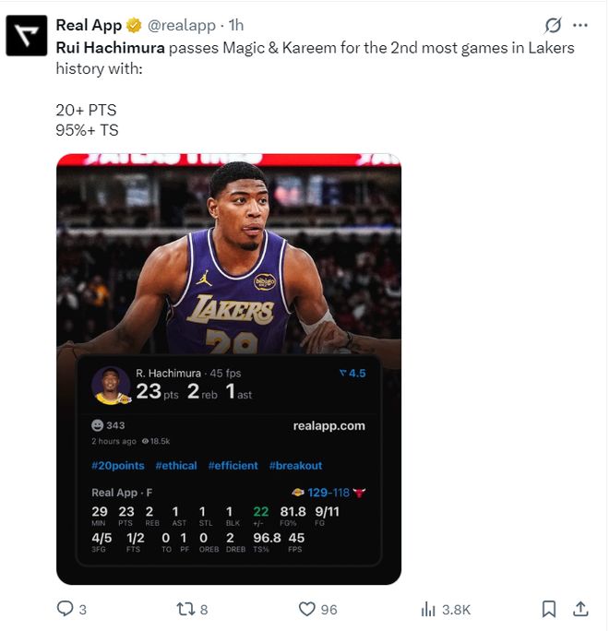Viewport: 609px width, 631px height.
Task: Share the post via the share icon
Action: pyautogui.click(x=580, y=609)
